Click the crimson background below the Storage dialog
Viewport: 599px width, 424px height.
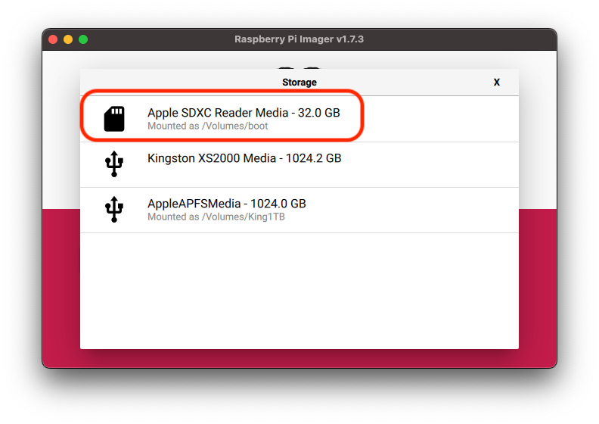pyautogui.click(x=299, y=358)
